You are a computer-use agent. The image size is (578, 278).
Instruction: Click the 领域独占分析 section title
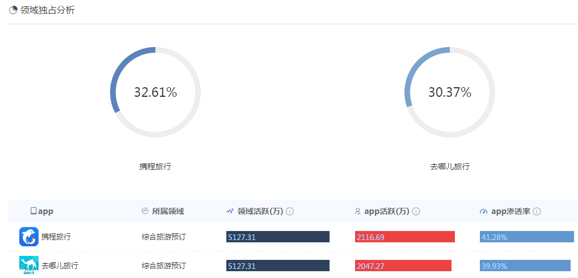(48, 10)
